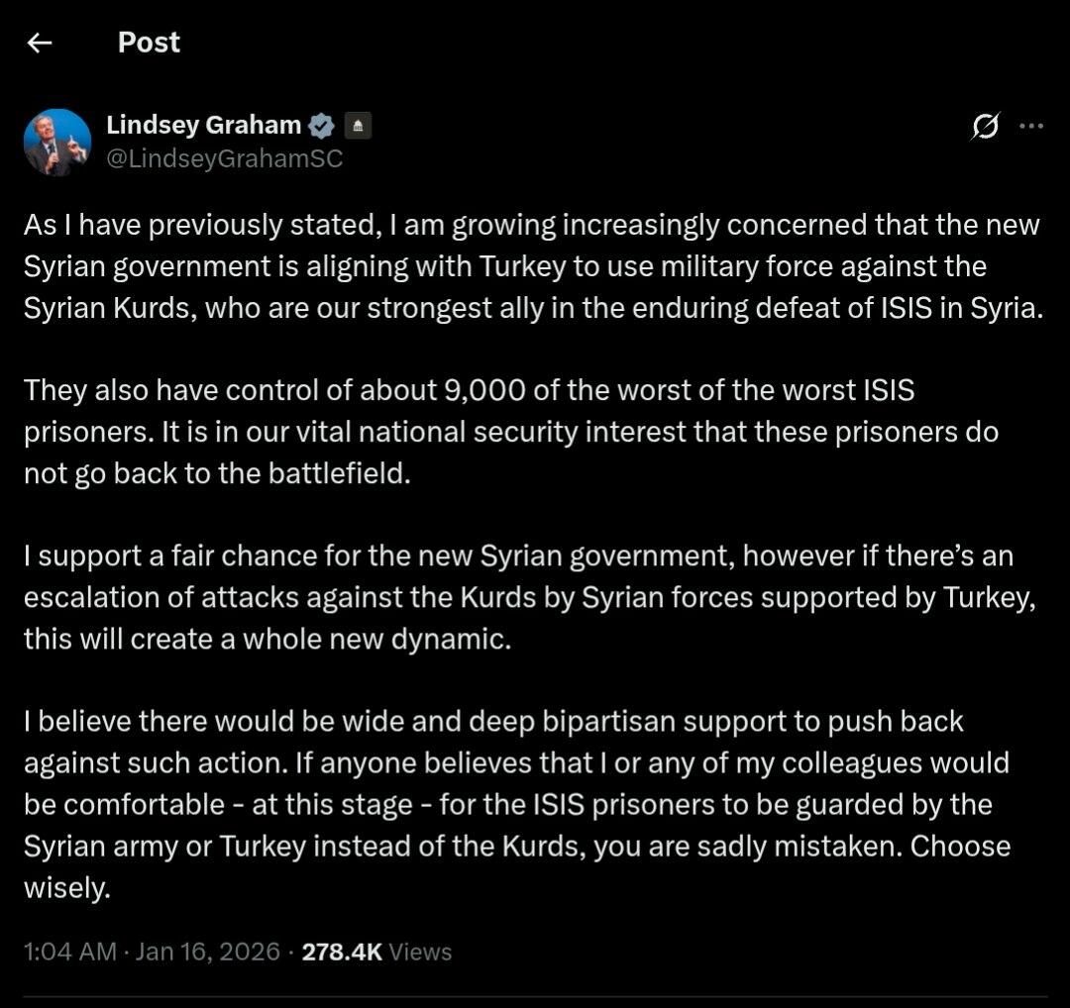The width and height of the screenshot is (1070, 1008).
Task: Click the Lindsey Graham display name
Action: pyautogui.click(x=203, y=125)
